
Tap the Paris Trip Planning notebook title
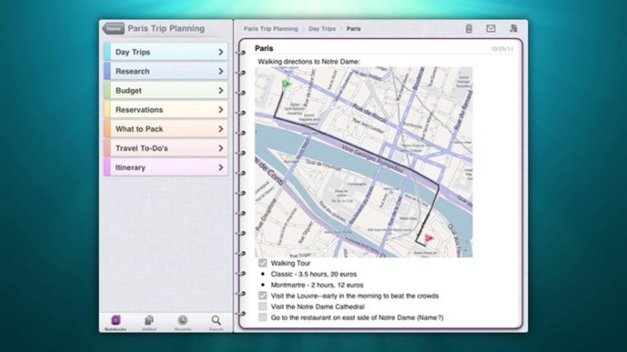(x=166, y=28)
